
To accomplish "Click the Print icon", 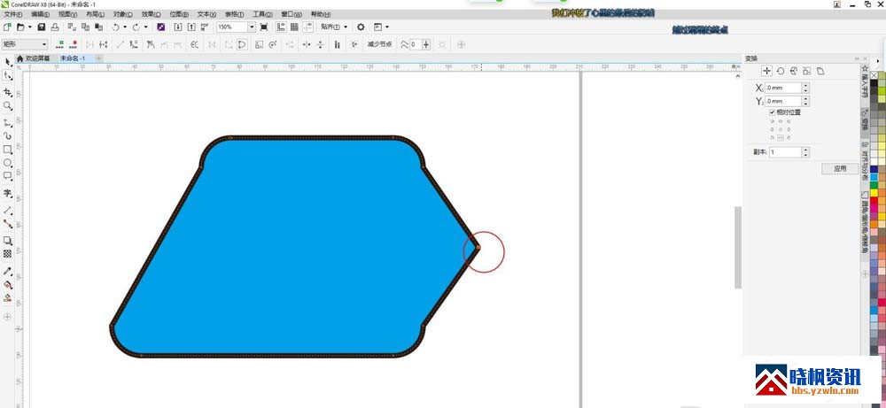I will pos(55,27).
